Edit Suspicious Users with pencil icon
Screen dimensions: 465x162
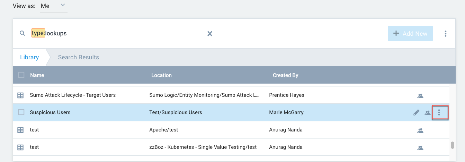click(417, 112)
